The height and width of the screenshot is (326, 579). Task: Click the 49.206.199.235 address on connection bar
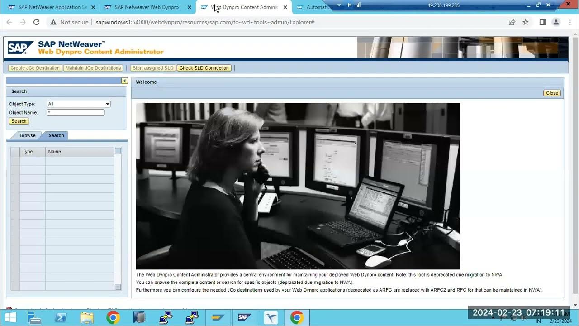pyautogui.click(x=443, y=5)
